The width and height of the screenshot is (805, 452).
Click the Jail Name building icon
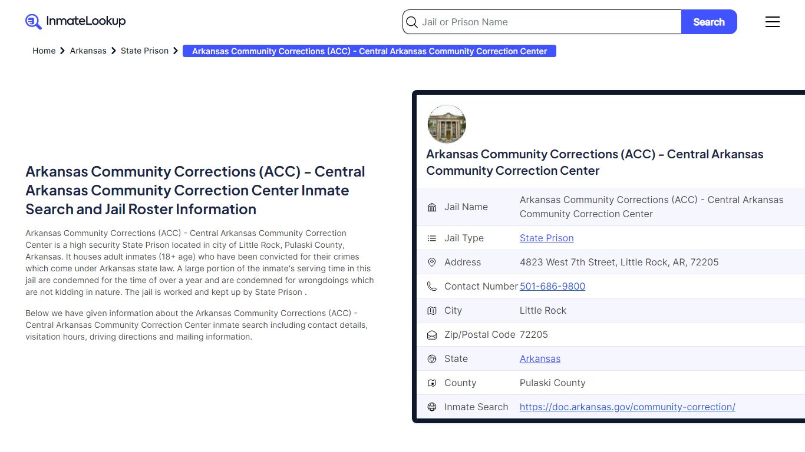click(432, 207)
